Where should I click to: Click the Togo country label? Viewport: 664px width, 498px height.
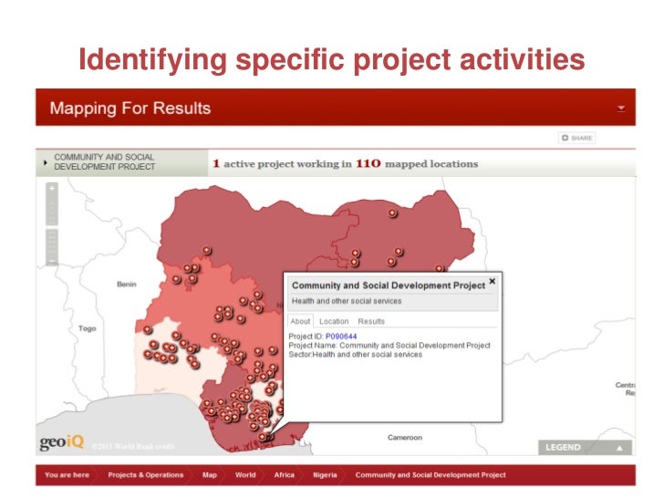tap(88, 328)
